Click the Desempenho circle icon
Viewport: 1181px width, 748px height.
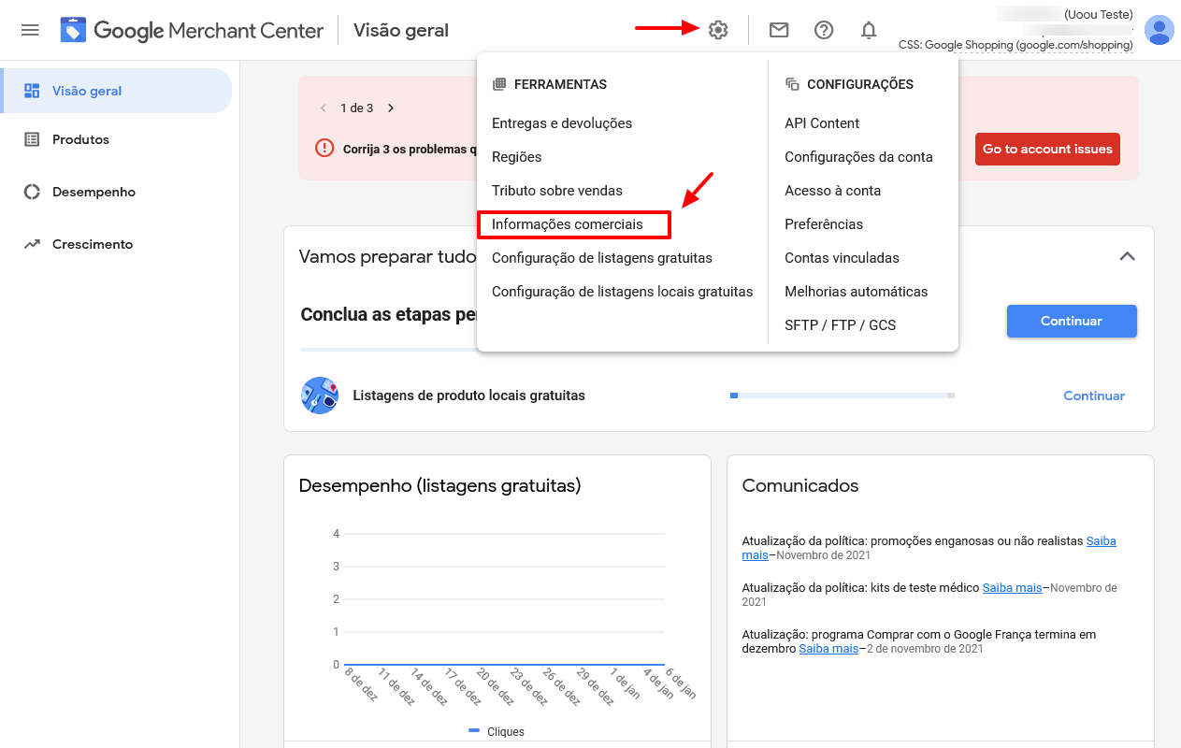tap(32, 192)
